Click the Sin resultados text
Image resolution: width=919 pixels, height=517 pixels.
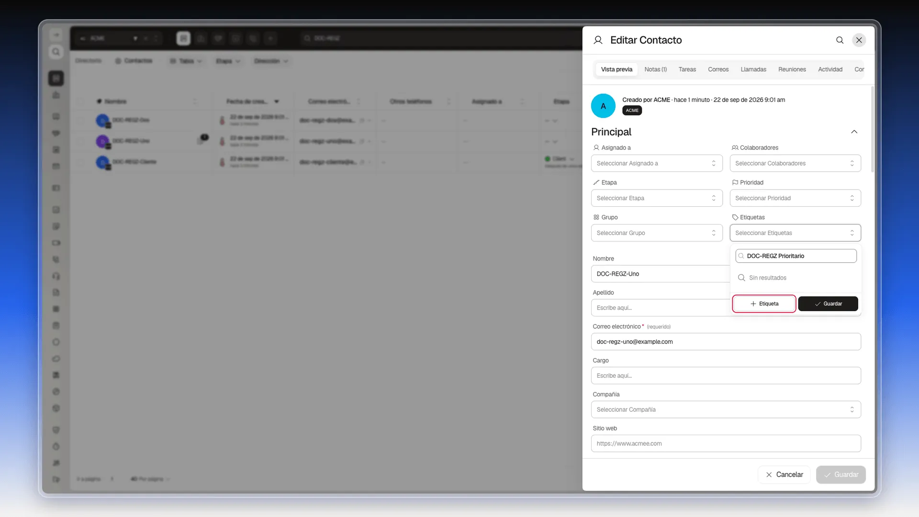coord(767,278)
